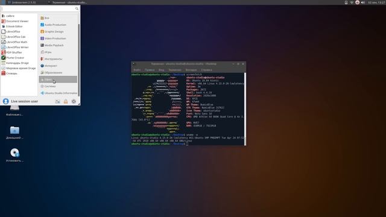Screen dimensions: 386x217
Task: Select the Интернет category
Action: click(x=58, y=66)
